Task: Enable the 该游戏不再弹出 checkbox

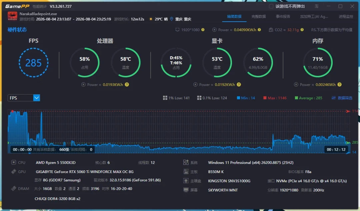Action: (x=271, y=6)
